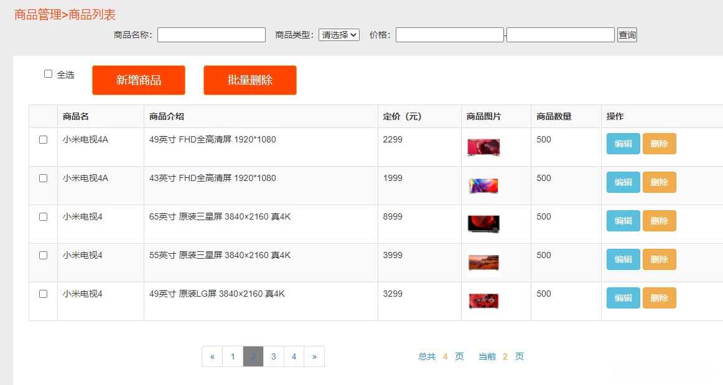This screenshot has height=385, width=723.
Task: Delete the 3999 priced product
Action: [660, 259]
